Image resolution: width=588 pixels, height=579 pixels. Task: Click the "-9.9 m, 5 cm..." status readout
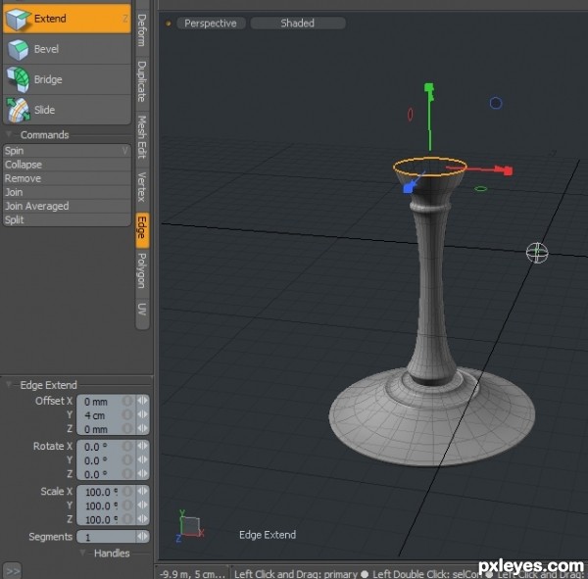[192, 574]
